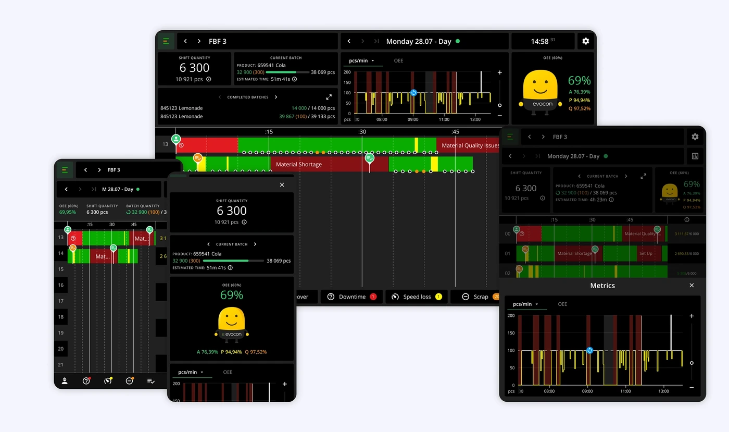Screen dimensions: 729x432
Task: Click the blue refresh marker on the desktop chart
Action: (413, 92)
